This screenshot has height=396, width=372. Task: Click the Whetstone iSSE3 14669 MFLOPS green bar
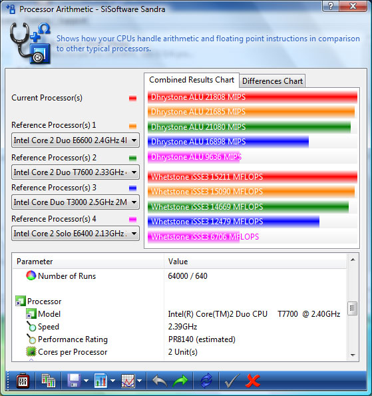(248, 206)
